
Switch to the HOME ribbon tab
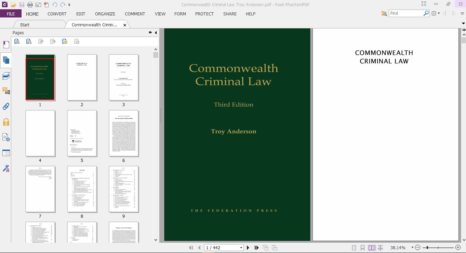(x=32, y=14)
